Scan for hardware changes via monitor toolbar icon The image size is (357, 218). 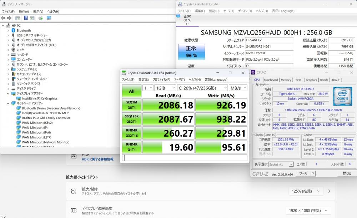click(49, 18)
